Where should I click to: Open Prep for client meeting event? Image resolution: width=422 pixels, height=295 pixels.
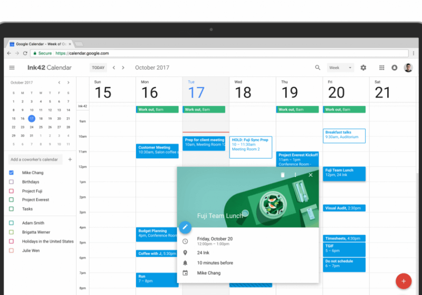pos(204,143)
